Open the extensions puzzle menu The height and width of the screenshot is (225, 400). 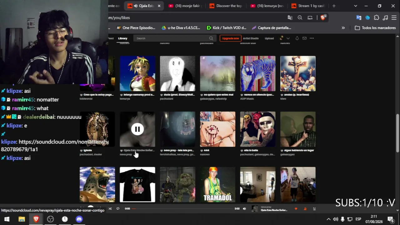pyautogui.click(x=377, y=18)
